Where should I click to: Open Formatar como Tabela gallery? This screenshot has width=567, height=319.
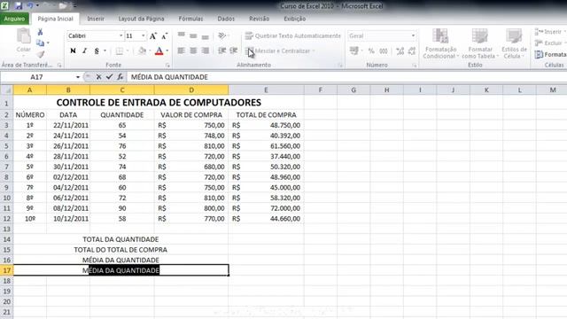pos(480,43)
